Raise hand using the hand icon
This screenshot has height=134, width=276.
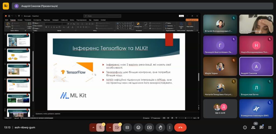point(160,128)
